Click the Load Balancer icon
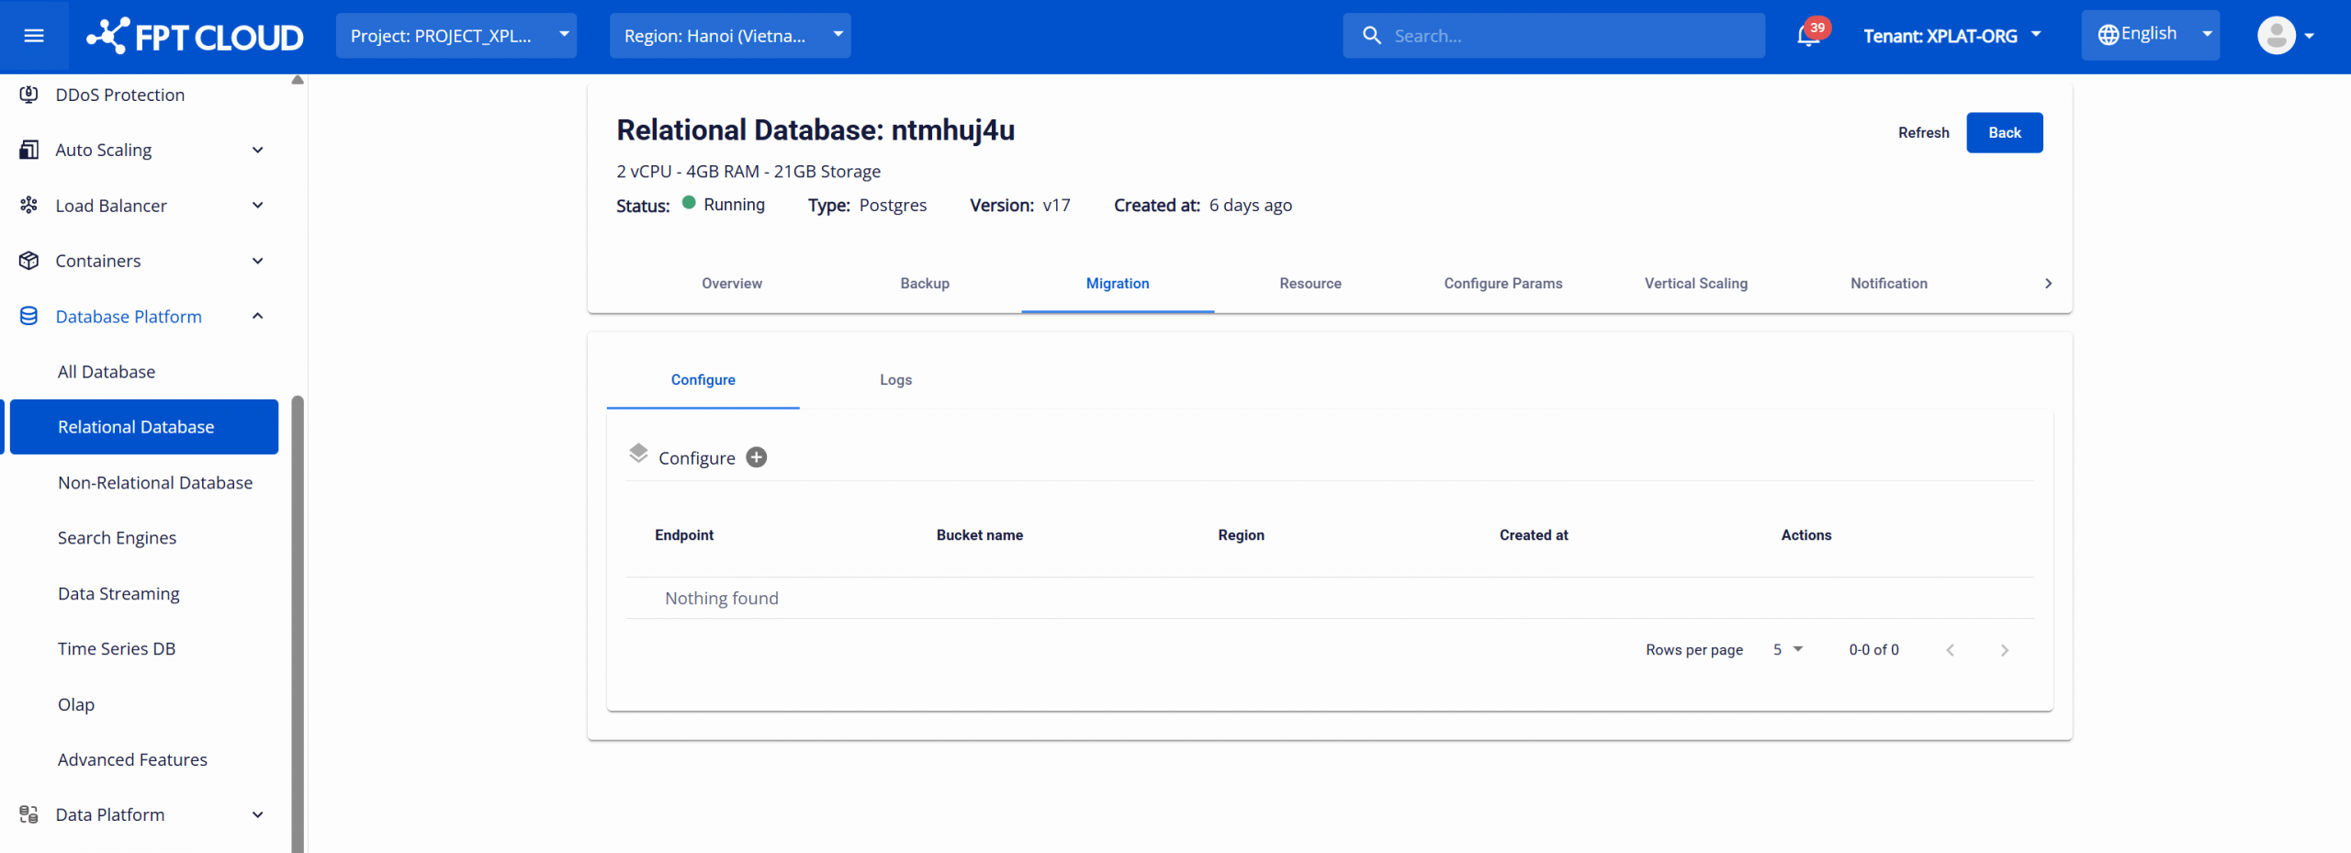2351x853 pixels. [29, 206]
